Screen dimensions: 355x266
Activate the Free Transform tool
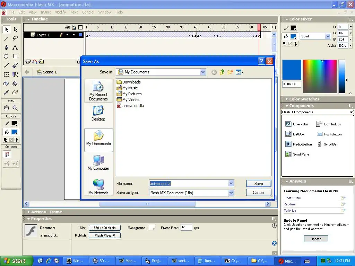pos(6,74)
